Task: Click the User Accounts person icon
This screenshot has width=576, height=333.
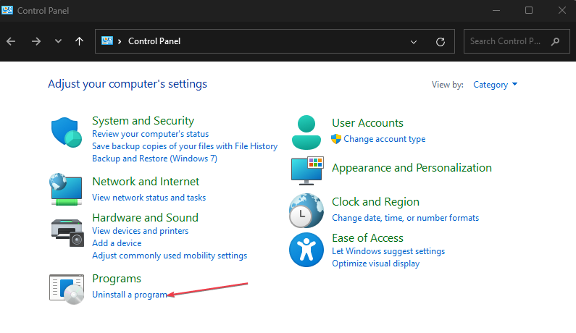Action: [306, 132]
